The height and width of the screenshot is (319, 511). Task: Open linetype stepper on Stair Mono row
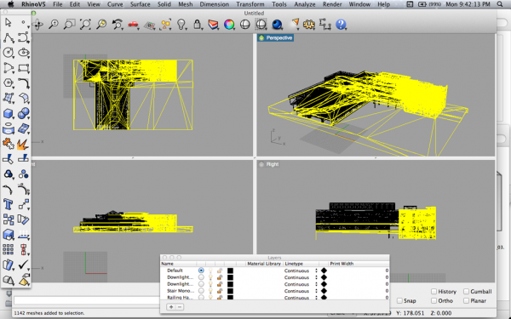316,291
